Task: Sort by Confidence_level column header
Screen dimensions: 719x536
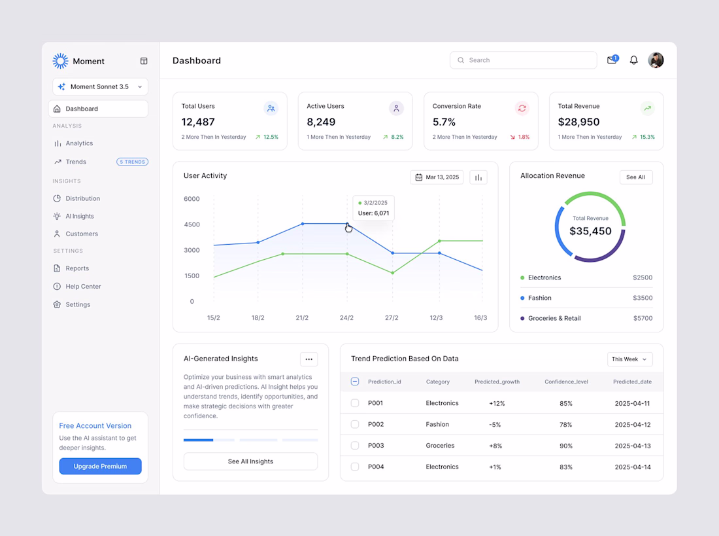Action: [x=566, y=382]
